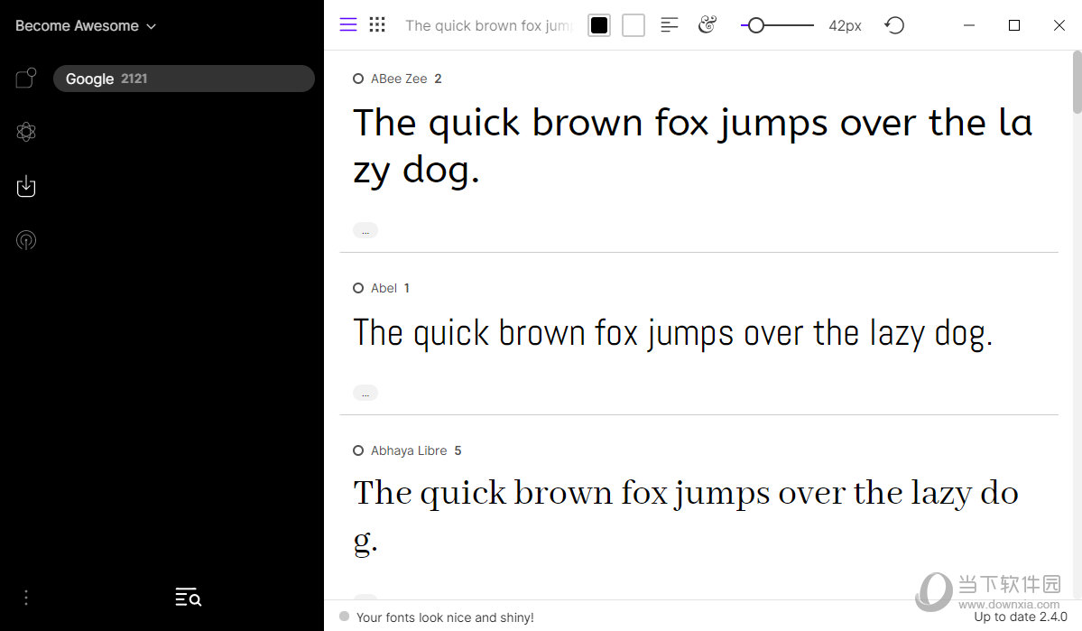Expand Abel options ellipsis button
Image resolution: width=1082 pixels, height=631 pixels.
pos(365,393)
